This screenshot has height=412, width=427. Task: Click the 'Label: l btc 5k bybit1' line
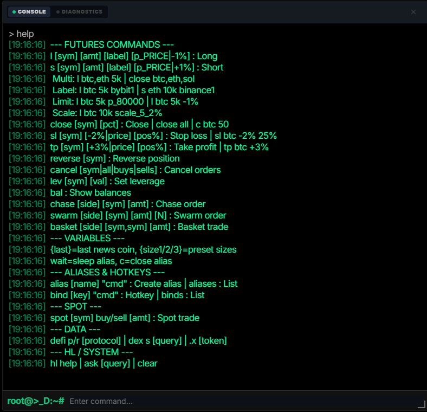(x=112, y=90)
